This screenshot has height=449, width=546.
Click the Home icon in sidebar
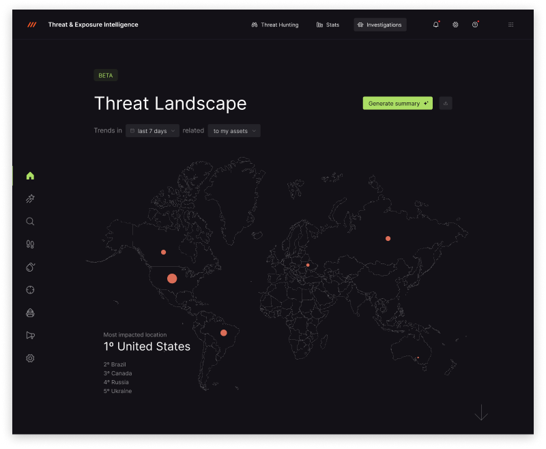[x=30, y=176]
